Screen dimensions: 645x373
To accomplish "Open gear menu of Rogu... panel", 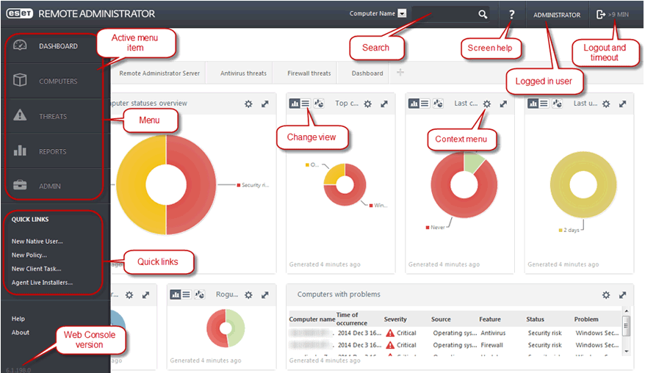I will click(248, 295).
